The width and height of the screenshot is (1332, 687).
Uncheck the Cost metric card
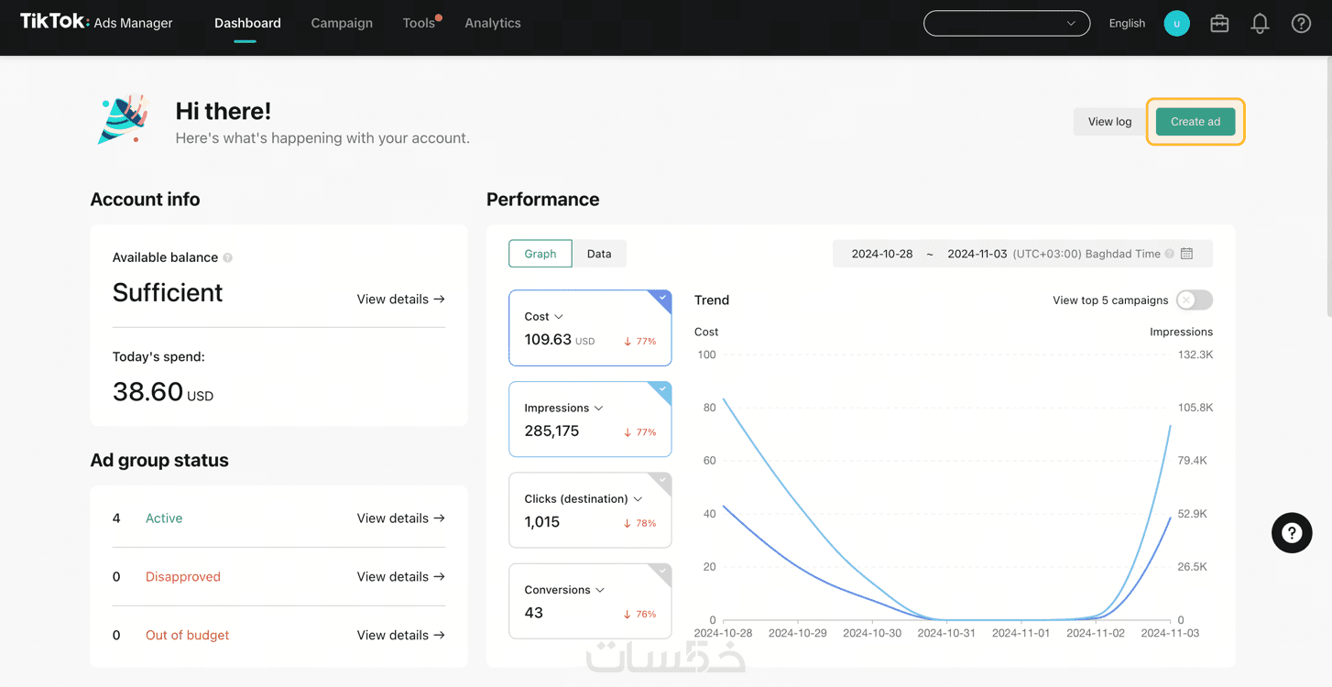tap(661, 299)
